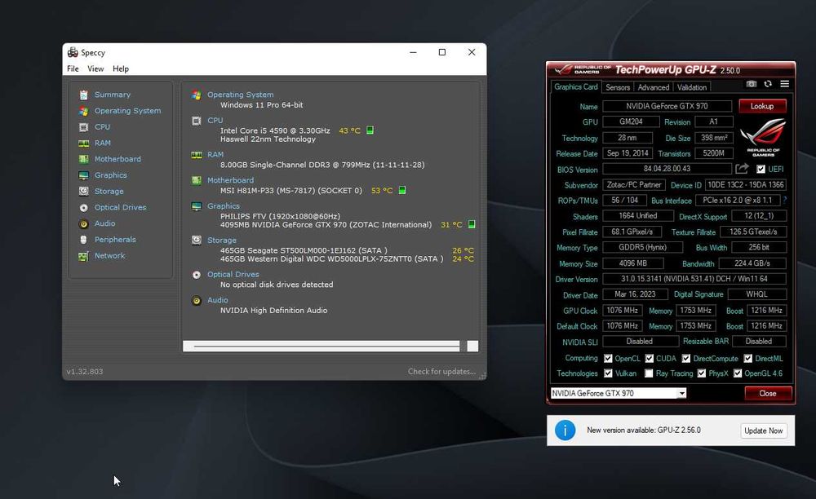Select Optical Drives in sidebar
The width and height of the screenshot is (816, 499).
click(120, 207)
